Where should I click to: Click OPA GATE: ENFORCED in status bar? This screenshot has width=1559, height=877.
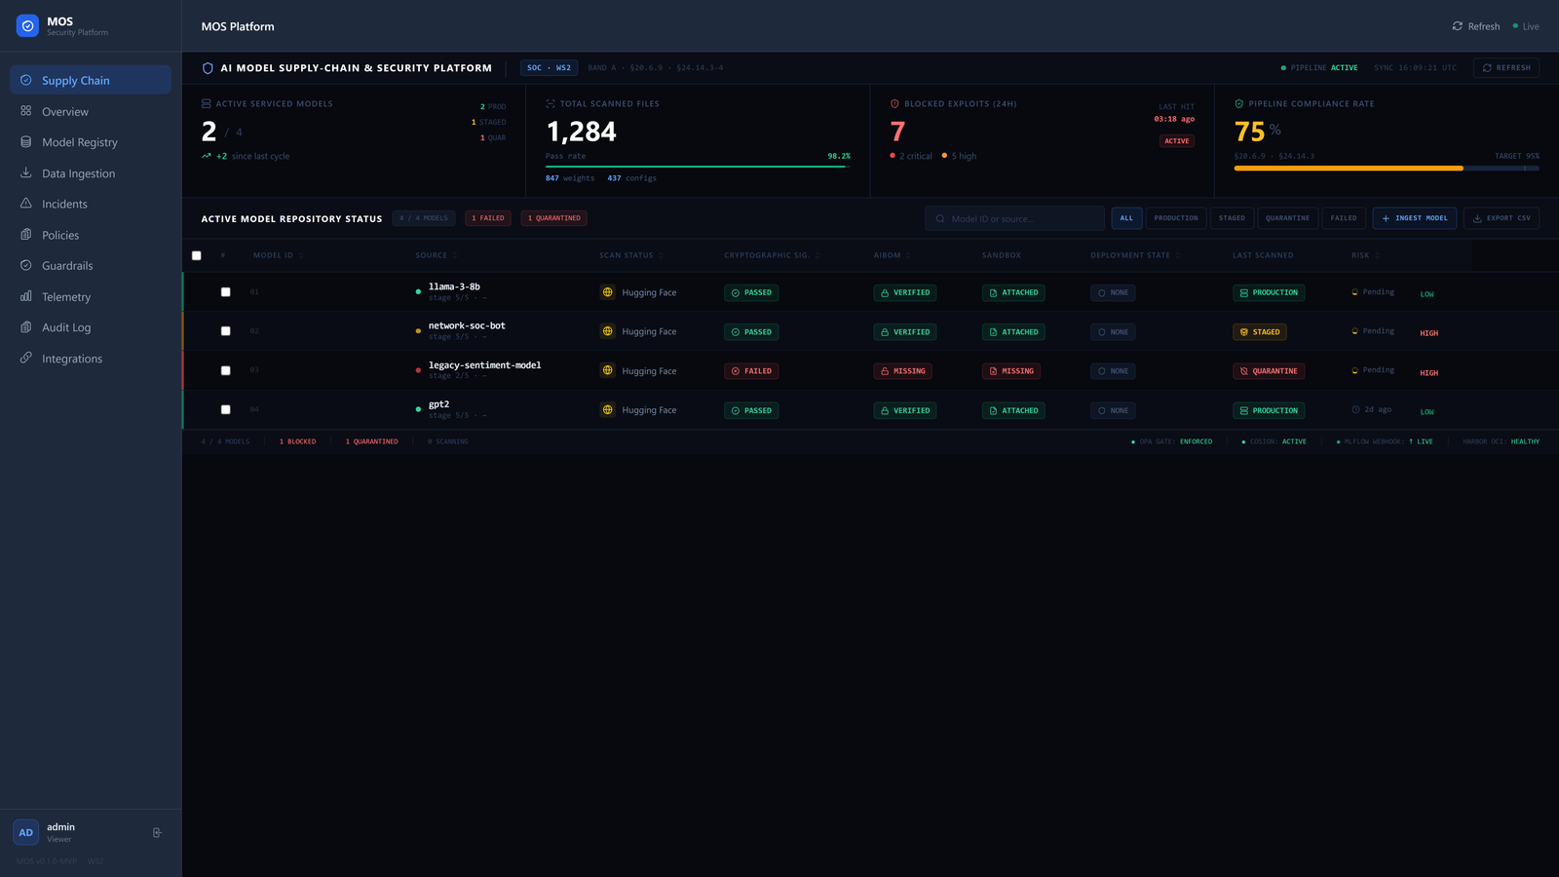(1172, 441)
